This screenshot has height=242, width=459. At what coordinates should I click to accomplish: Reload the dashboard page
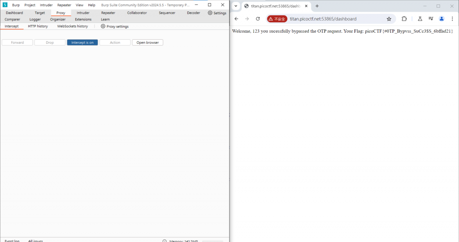click(x=258, y=19)
